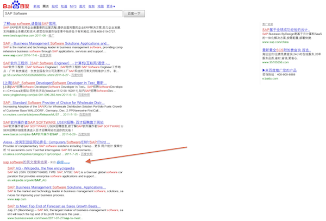Click the en.wikipedia.org/wiki/SAP_AG green URL
Viewport: 326px width, 221px height.
(x=27, y=180)
